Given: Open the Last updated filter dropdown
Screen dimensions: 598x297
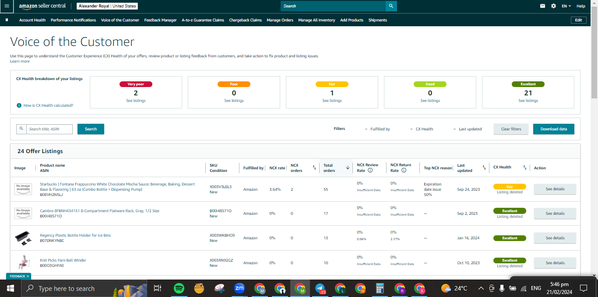Looking at the screenshot, I should 467,129.
